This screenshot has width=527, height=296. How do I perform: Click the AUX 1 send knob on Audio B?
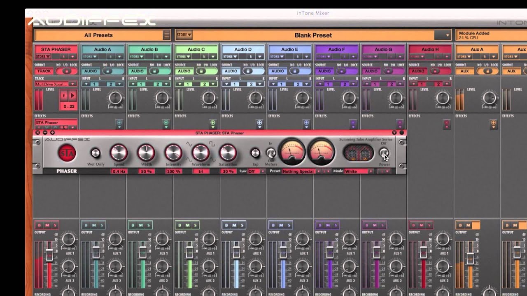[x=162, y=239]
